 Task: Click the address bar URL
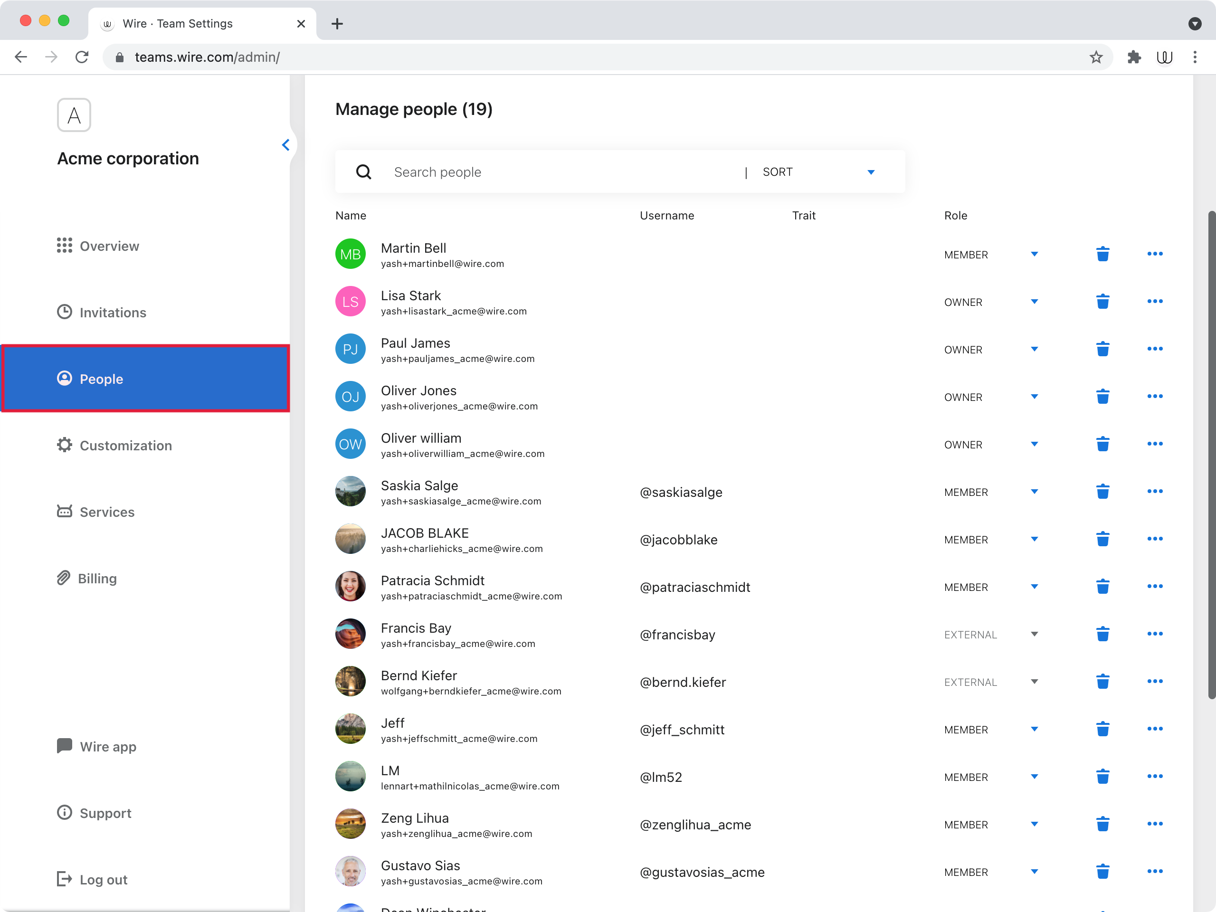[x=207, y=57]
